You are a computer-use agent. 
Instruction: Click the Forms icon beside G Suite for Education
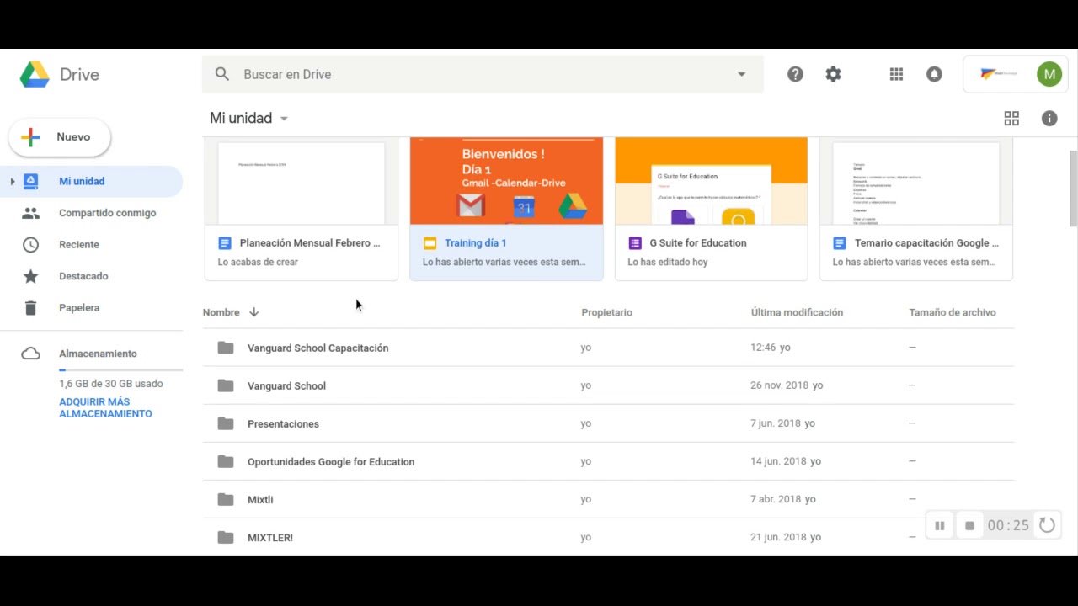pos(634,243)
